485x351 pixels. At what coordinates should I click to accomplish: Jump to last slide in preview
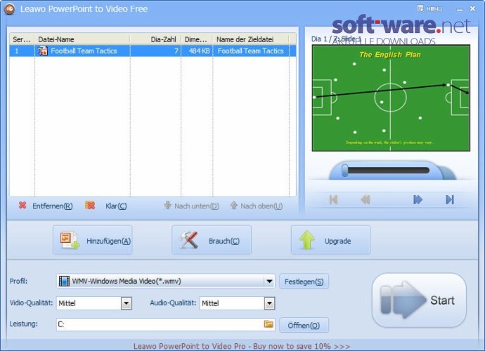pos(450,199)
